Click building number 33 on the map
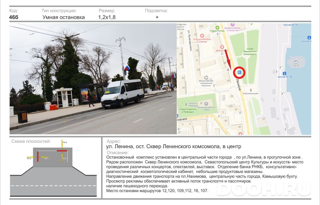The width and height of the screenshot is (320, 205). coord(198,70)
